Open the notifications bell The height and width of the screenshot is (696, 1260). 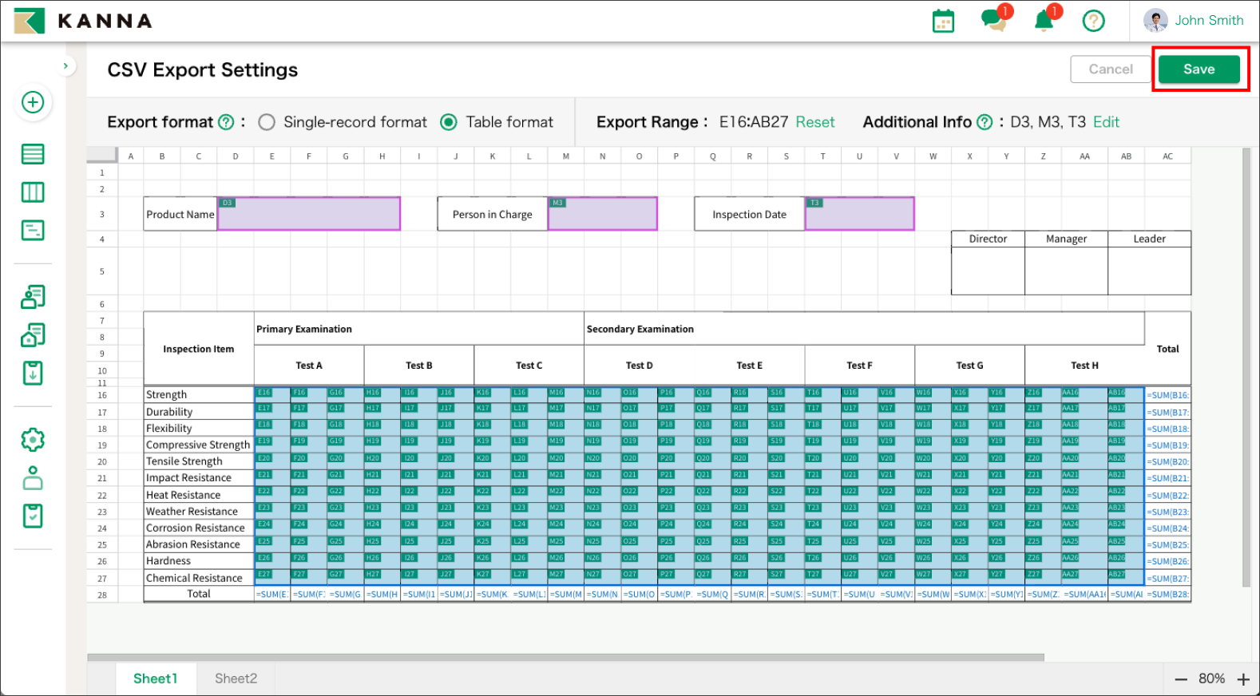click(x=1044, y=21)
